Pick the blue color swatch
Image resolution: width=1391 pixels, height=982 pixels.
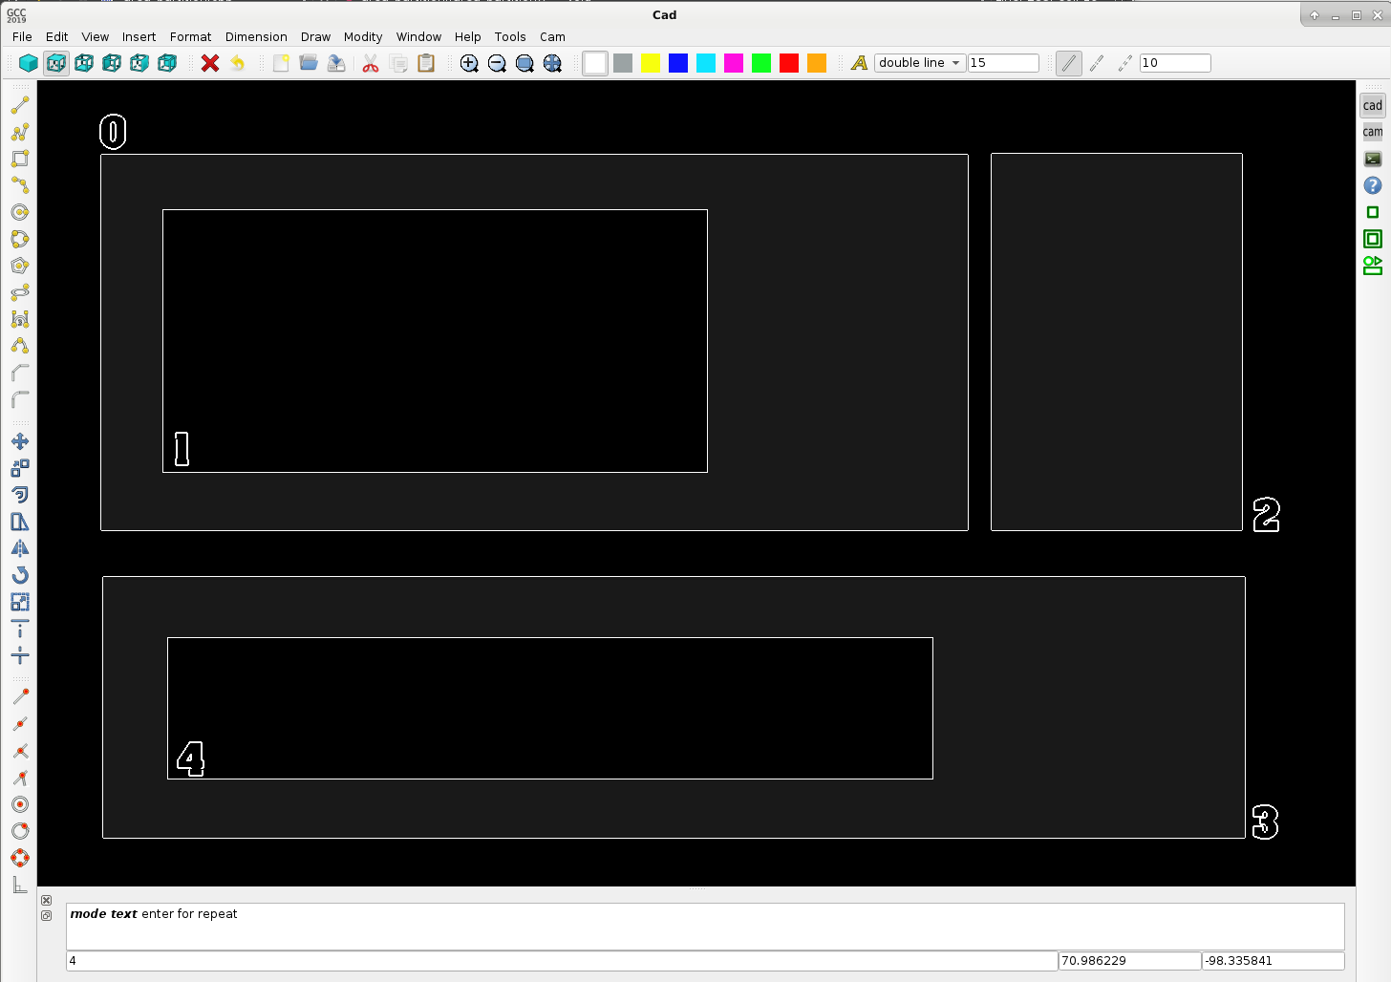[x=678, y=63]
